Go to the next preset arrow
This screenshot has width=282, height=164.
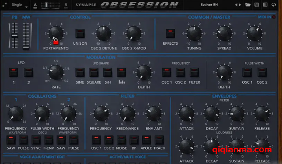click(240, 5)
